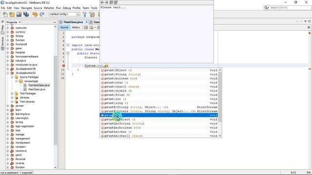Click the Build Project hammer icon
The image size is (312, 175).
pos(85,14)
